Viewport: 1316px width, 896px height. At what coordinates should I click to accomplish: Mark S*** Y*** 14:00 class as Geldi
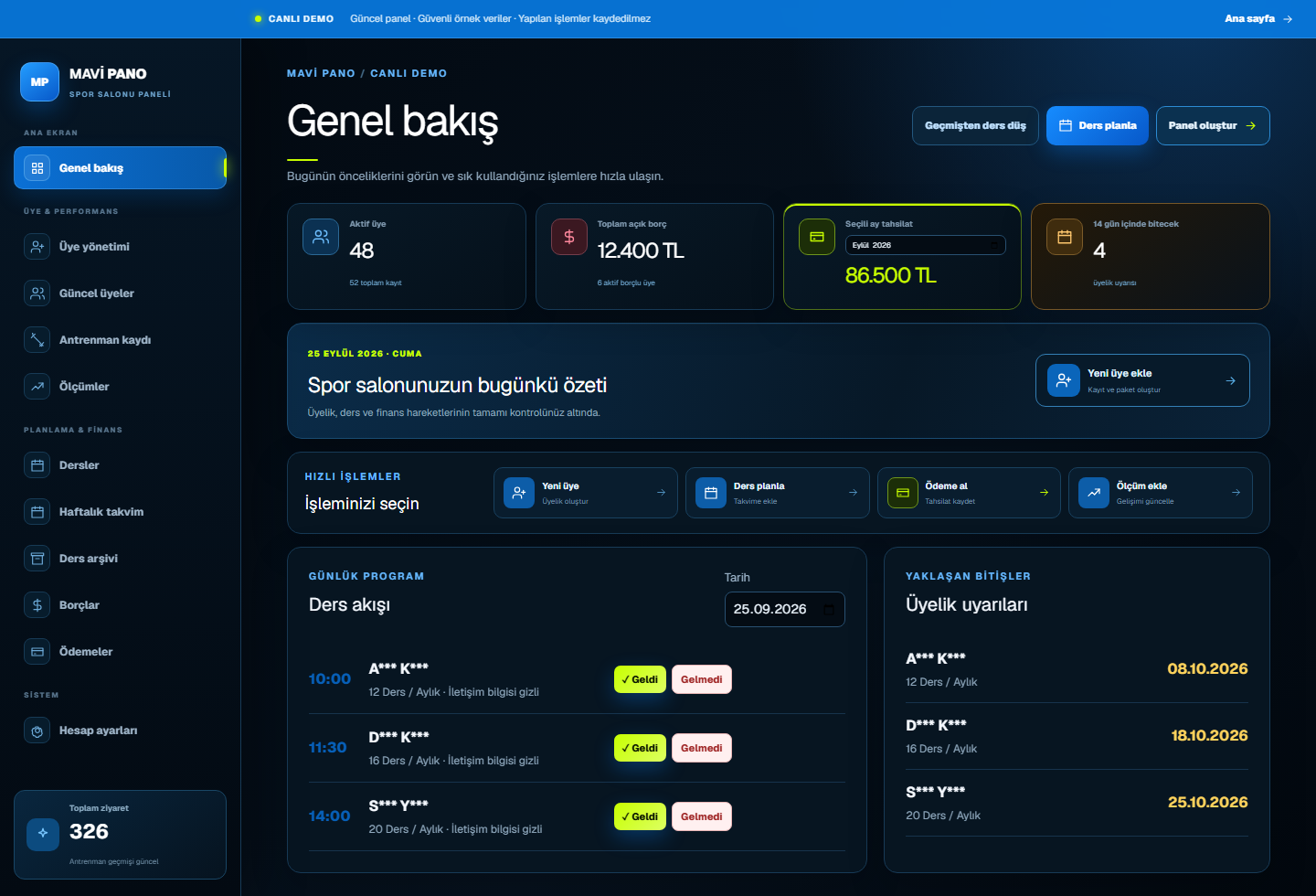(640, 816)
